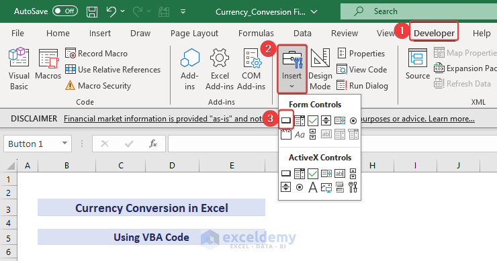Switch to the Help tab
The image size is (497, 261).
[482, 34]
